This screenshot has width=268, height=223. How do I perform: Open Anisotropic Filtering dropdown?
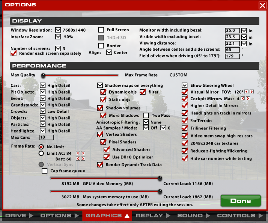click(146, 122)
